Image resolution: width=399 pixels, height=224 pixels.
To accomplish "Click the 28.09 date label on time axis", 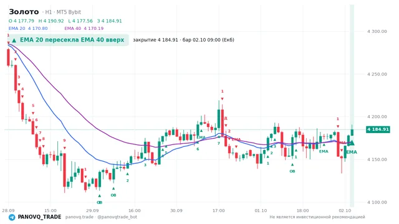I will (x=8, y=210).
